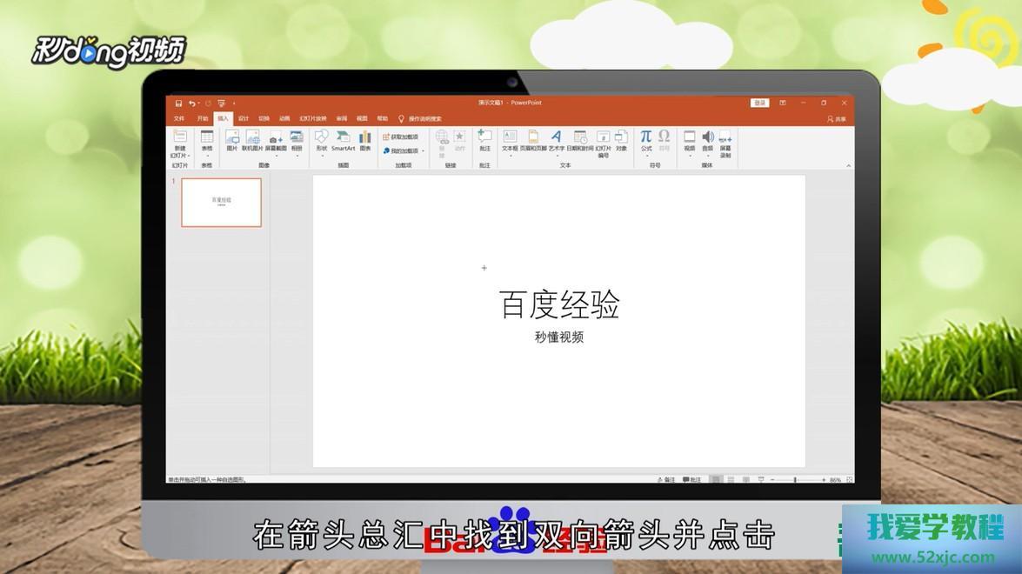This screenshot has width=1022, height=574.
Task: Toggle the Comments (批注) pane in status bar
Action: [692, 480]
